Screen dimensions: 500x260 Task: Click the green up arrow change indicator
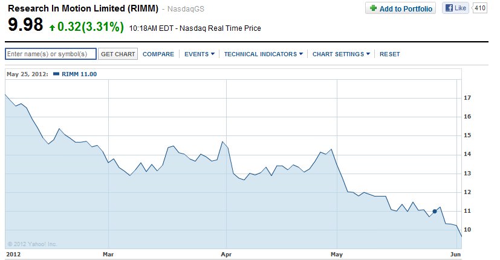tap(52, 28)
